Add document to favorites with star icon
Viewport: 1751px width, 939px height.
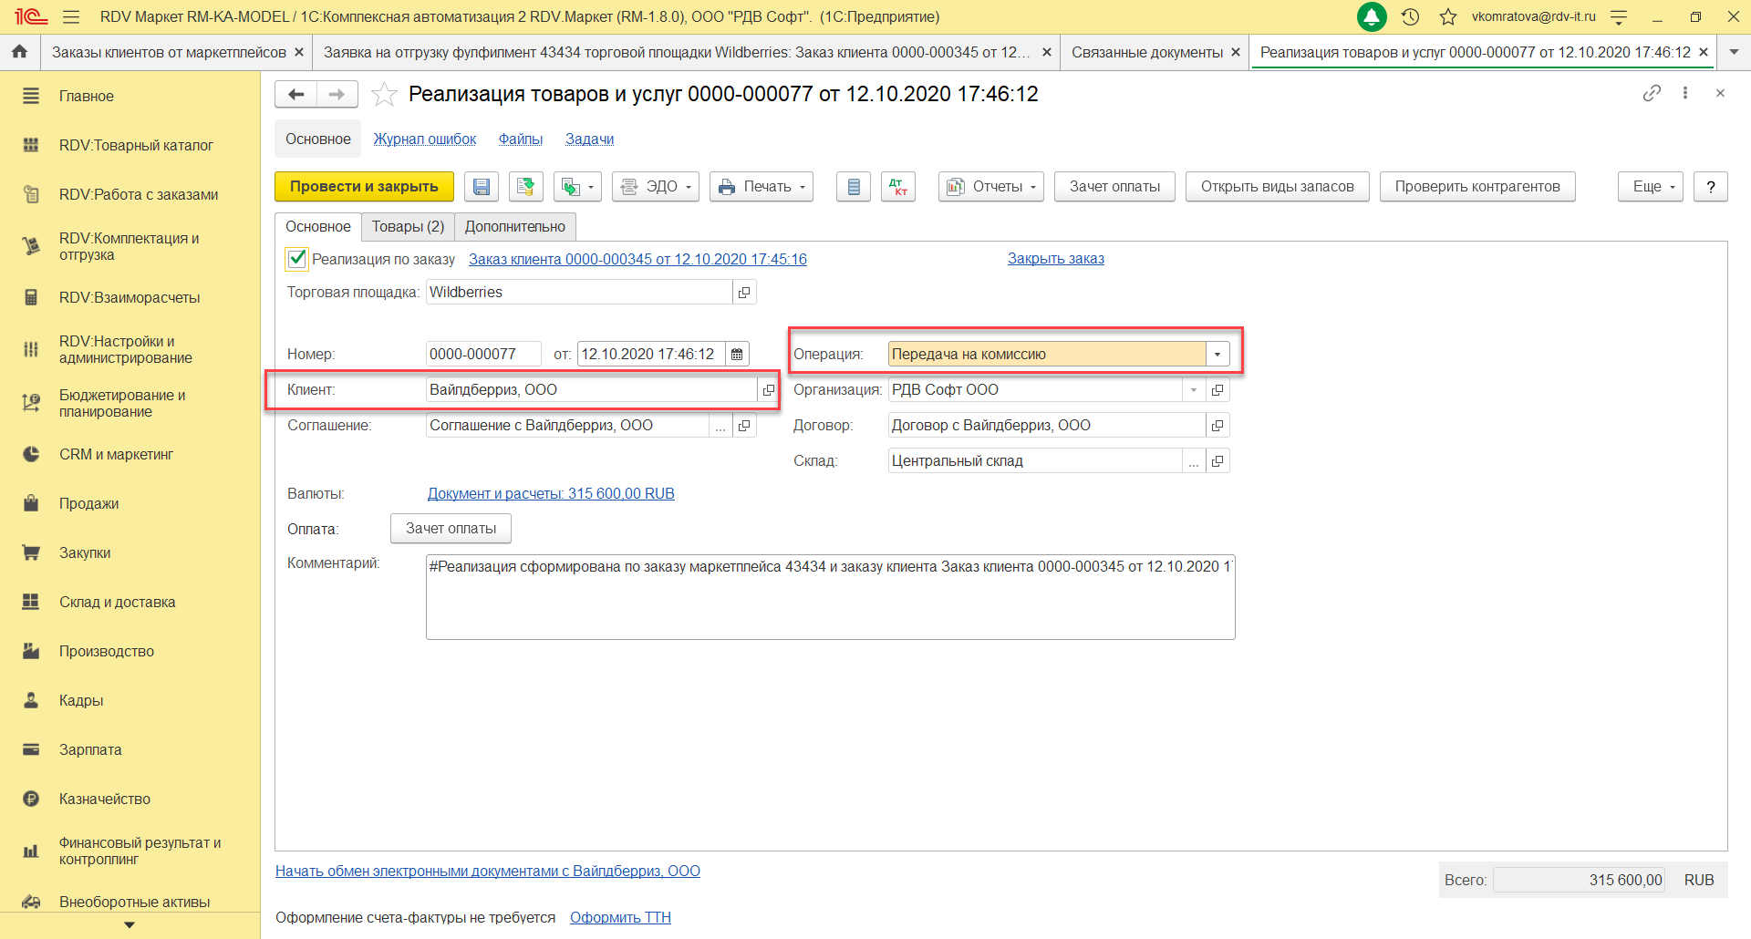coord(384,94)
